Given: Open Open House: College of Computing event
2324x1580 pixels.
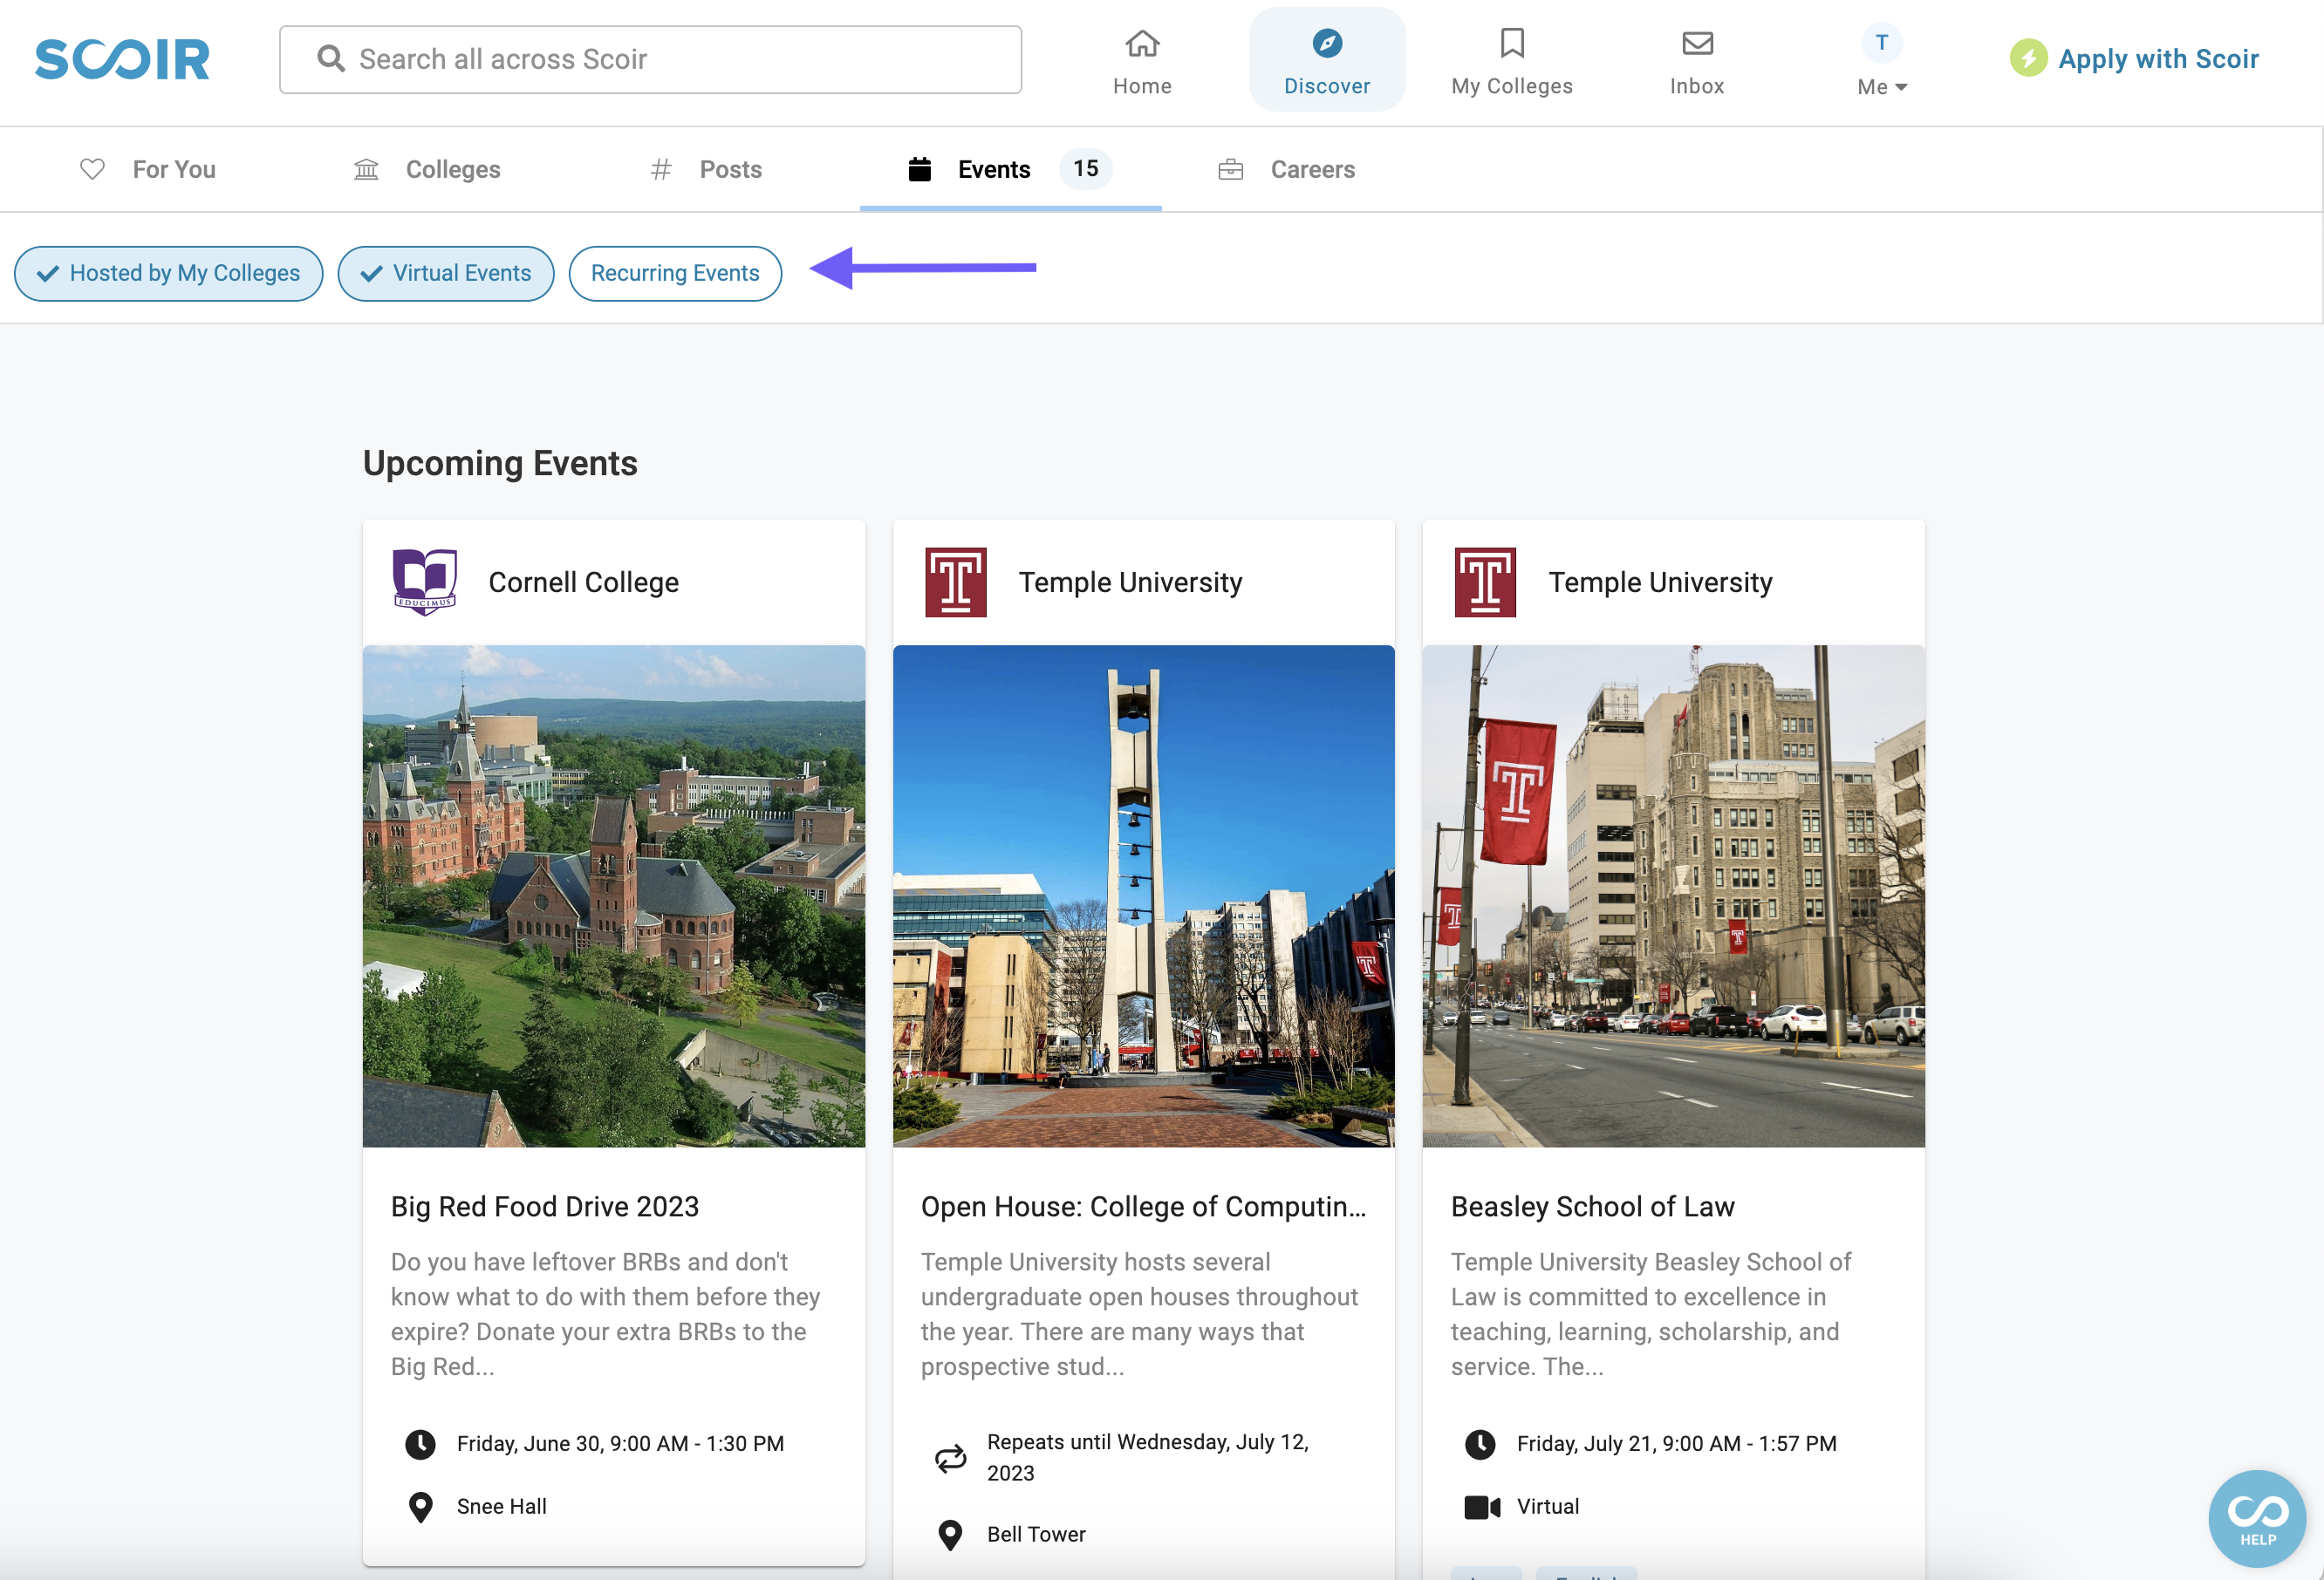Looking at the screenshot, I should click(1143, 1206).
